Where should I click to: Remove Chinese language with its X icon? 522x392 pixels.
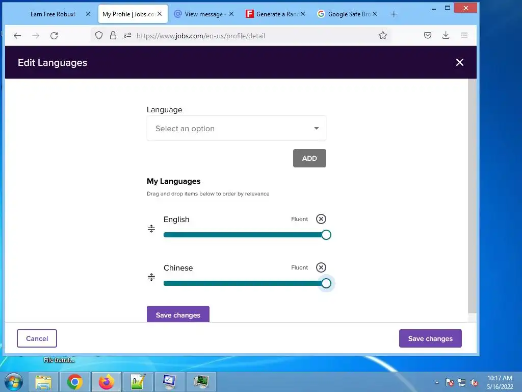click(x=321, y=267)
